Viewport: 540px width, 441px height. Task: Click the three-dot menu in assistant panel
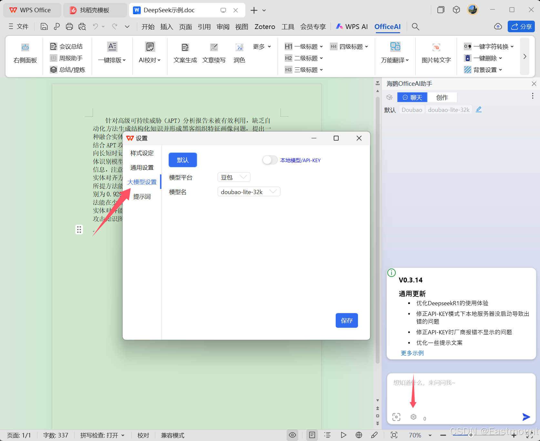click(533, 96)
